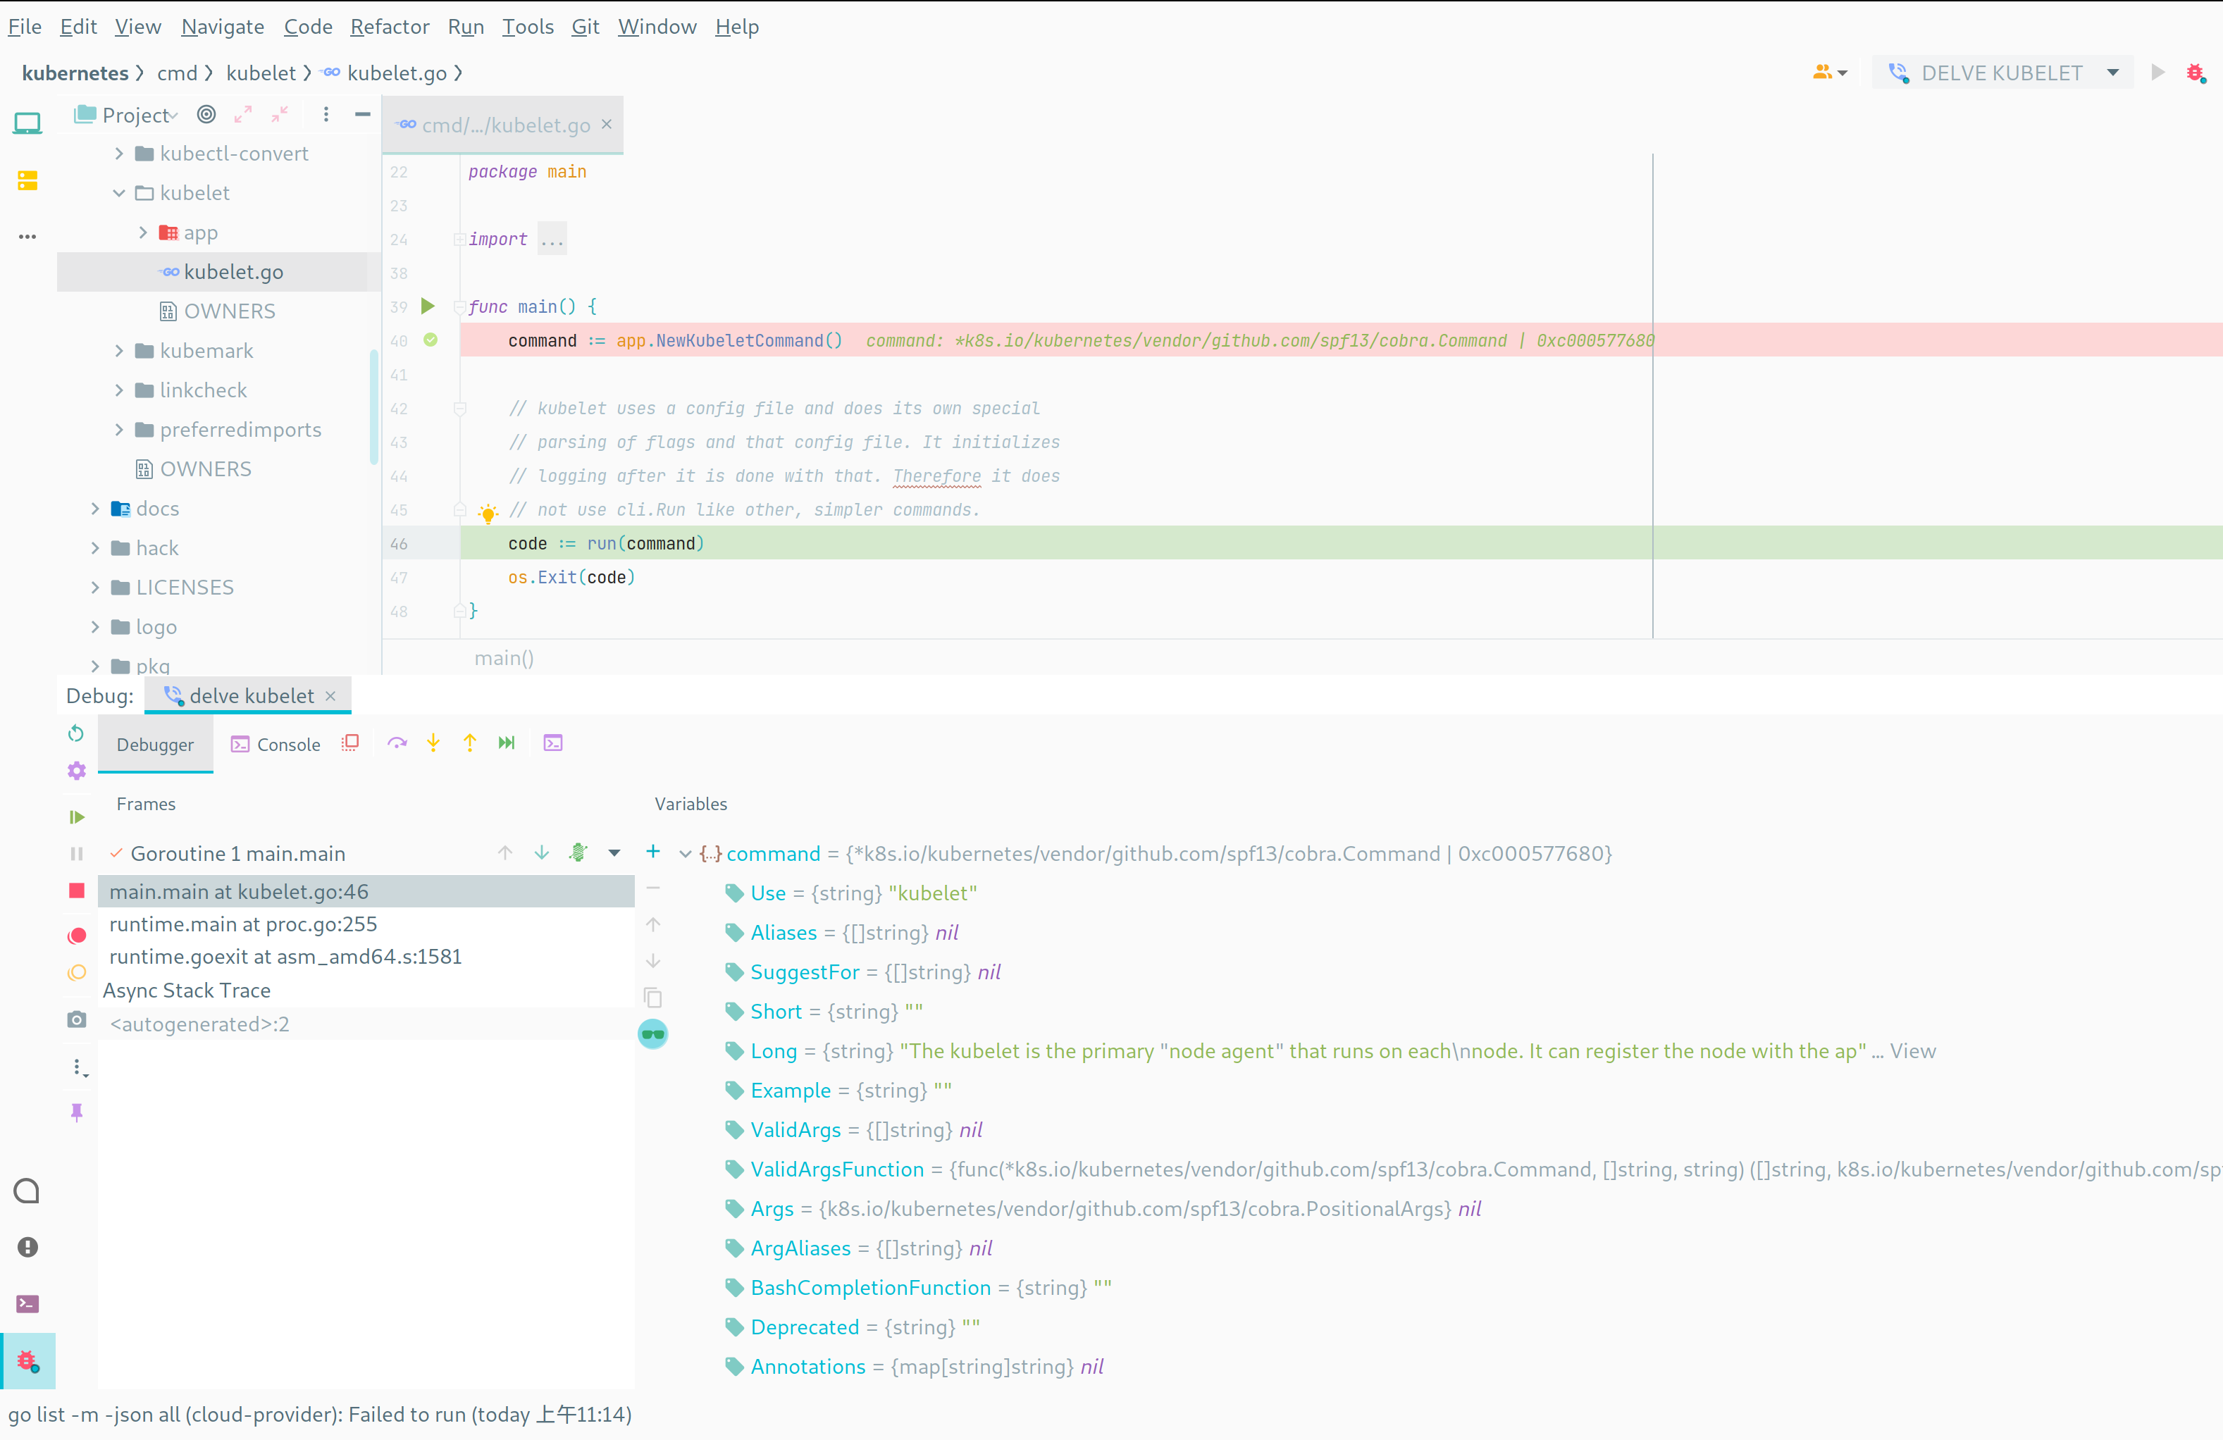This screenshot has height=1440, width=2223.
Task: Click the more tool windows ellipsis in sidebar
Action: [27, 236]
